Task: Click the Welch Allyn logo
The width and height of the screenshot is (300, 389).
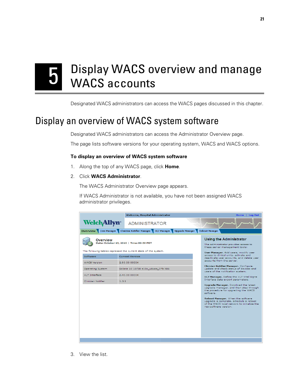Action: [x=102, y=223]
